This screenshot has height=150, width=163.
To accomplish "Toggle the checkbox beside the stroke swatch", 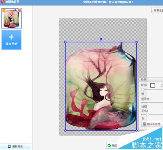I will pos(162,85).
